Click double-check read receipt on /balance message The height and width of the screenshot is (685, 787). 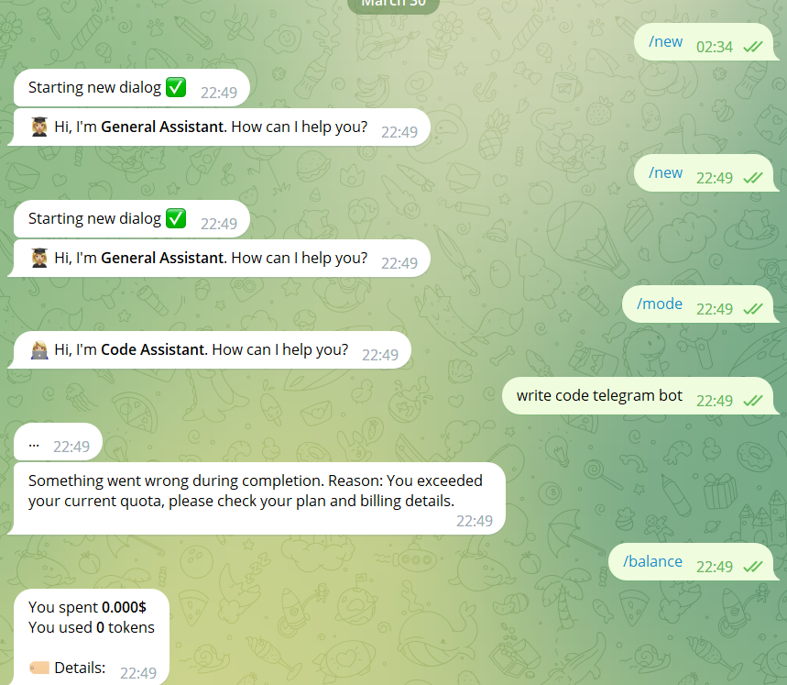coord(753,567)
